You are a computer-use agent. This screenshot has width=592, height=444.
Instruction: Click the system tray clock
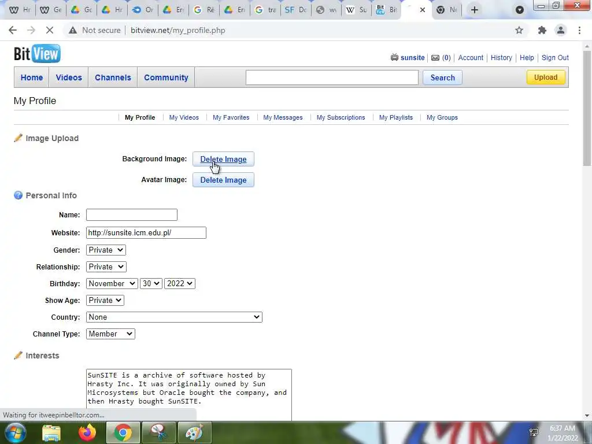click(562, 433)
